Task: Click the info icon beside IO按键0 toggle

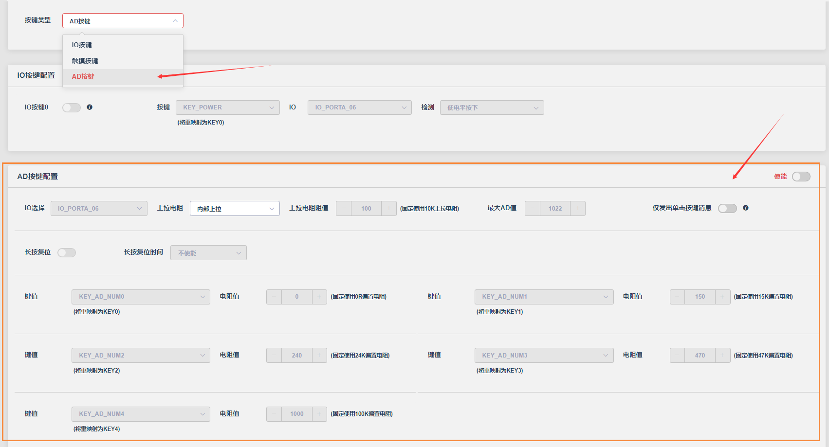Action: [90, 107]
